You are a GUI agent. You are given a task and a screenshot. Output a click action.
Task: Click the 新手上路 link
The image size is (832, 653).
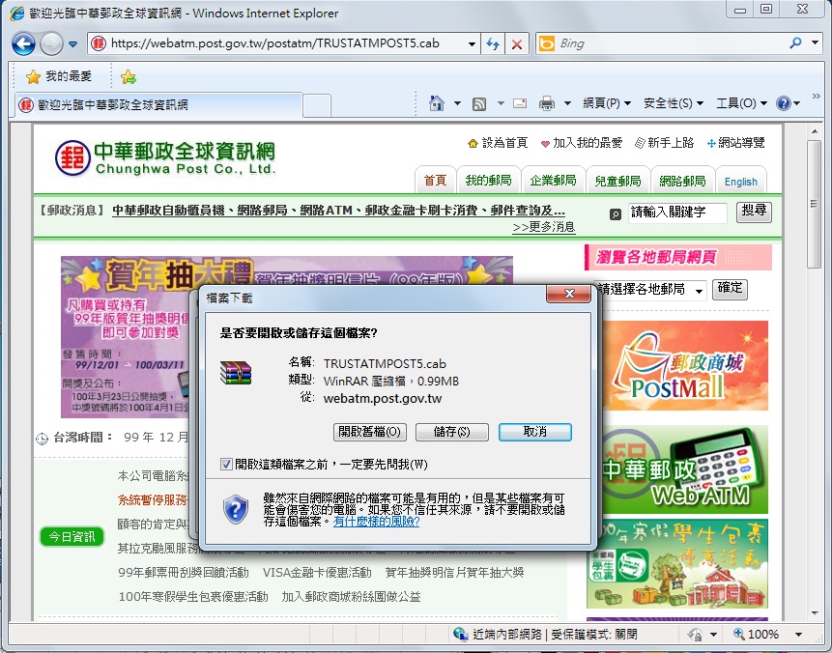coord(664,143)
